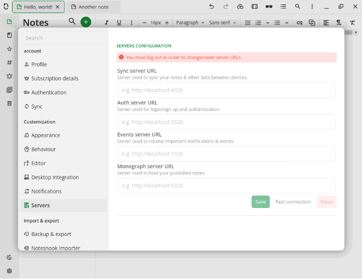Increase the font size with plus
The width and height of the screenshot is (362, 279).
[x=166, y=22]
